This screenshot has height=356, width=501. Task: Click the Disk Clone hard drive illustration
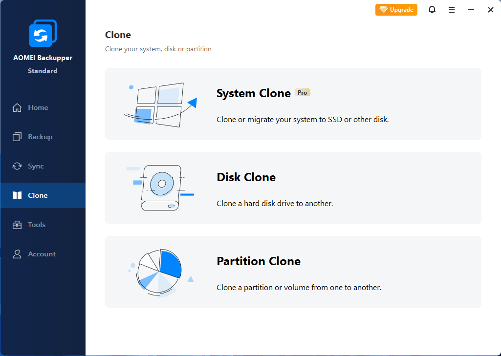point(160,188)
